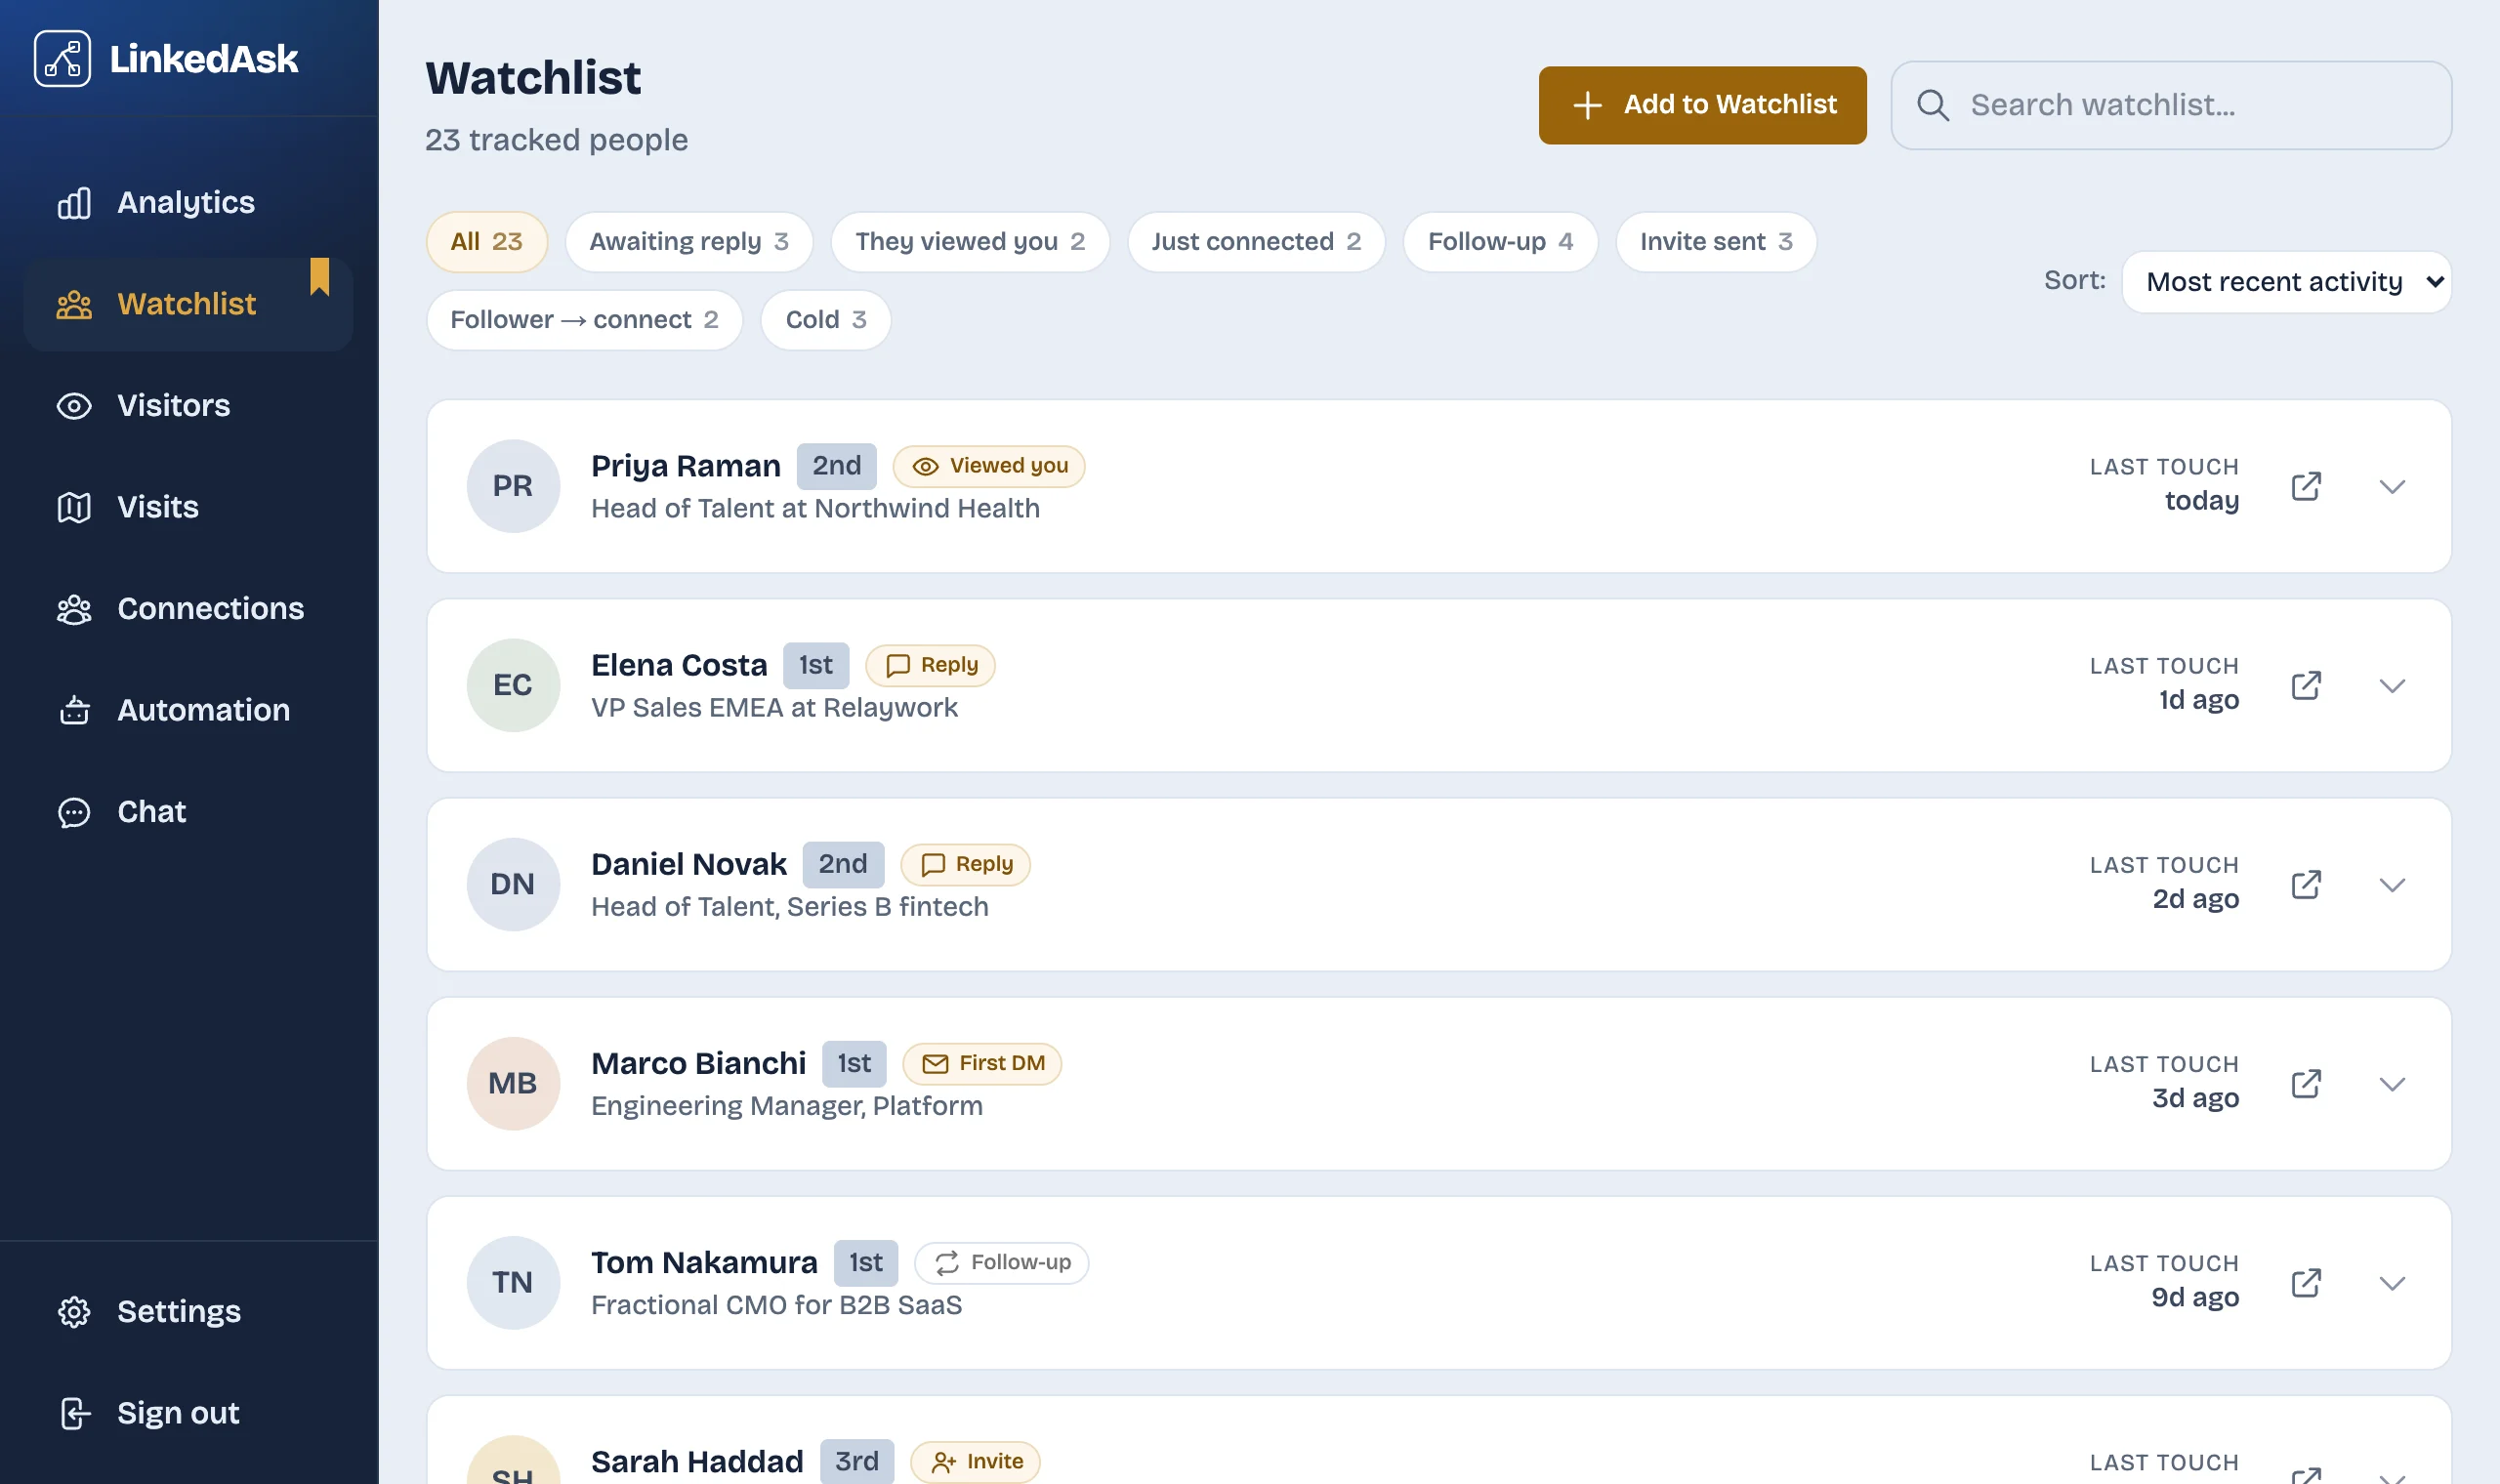This screenshot has width=2500, height=1484.
Task: Click 'Head of Talent at Northwind Health'
Action: tap(815, 508)
